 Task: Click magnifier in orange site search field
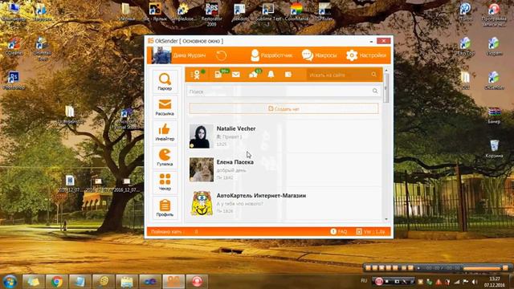click(374, 75)
